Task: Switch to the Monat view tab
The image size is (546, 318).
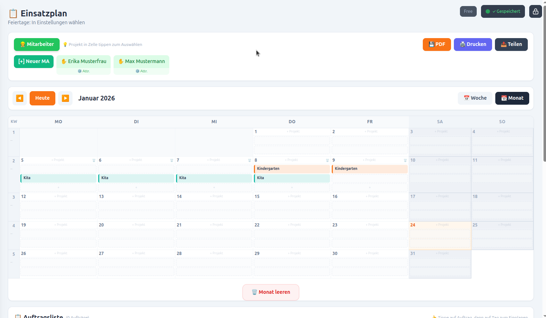Action: pyautogui.click(x=512, y=98)
